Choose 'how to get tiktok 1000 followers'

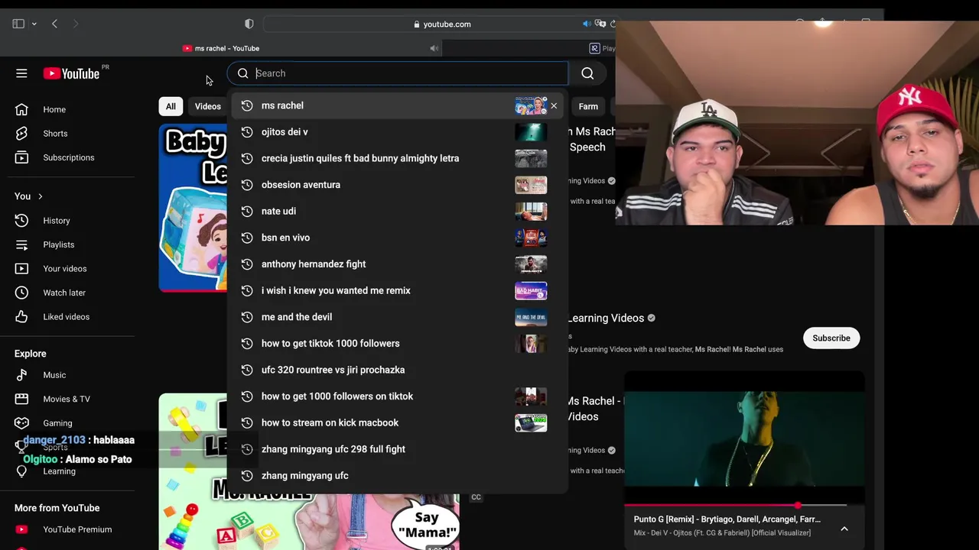[x=397, y=343]
